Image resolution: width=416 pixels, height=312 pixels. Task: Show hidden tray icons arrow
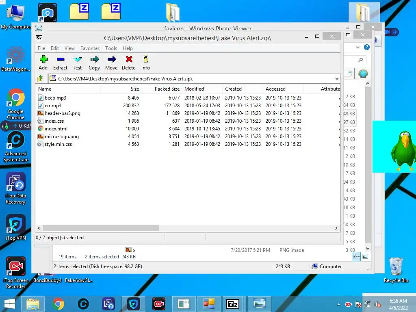point(338,304)
